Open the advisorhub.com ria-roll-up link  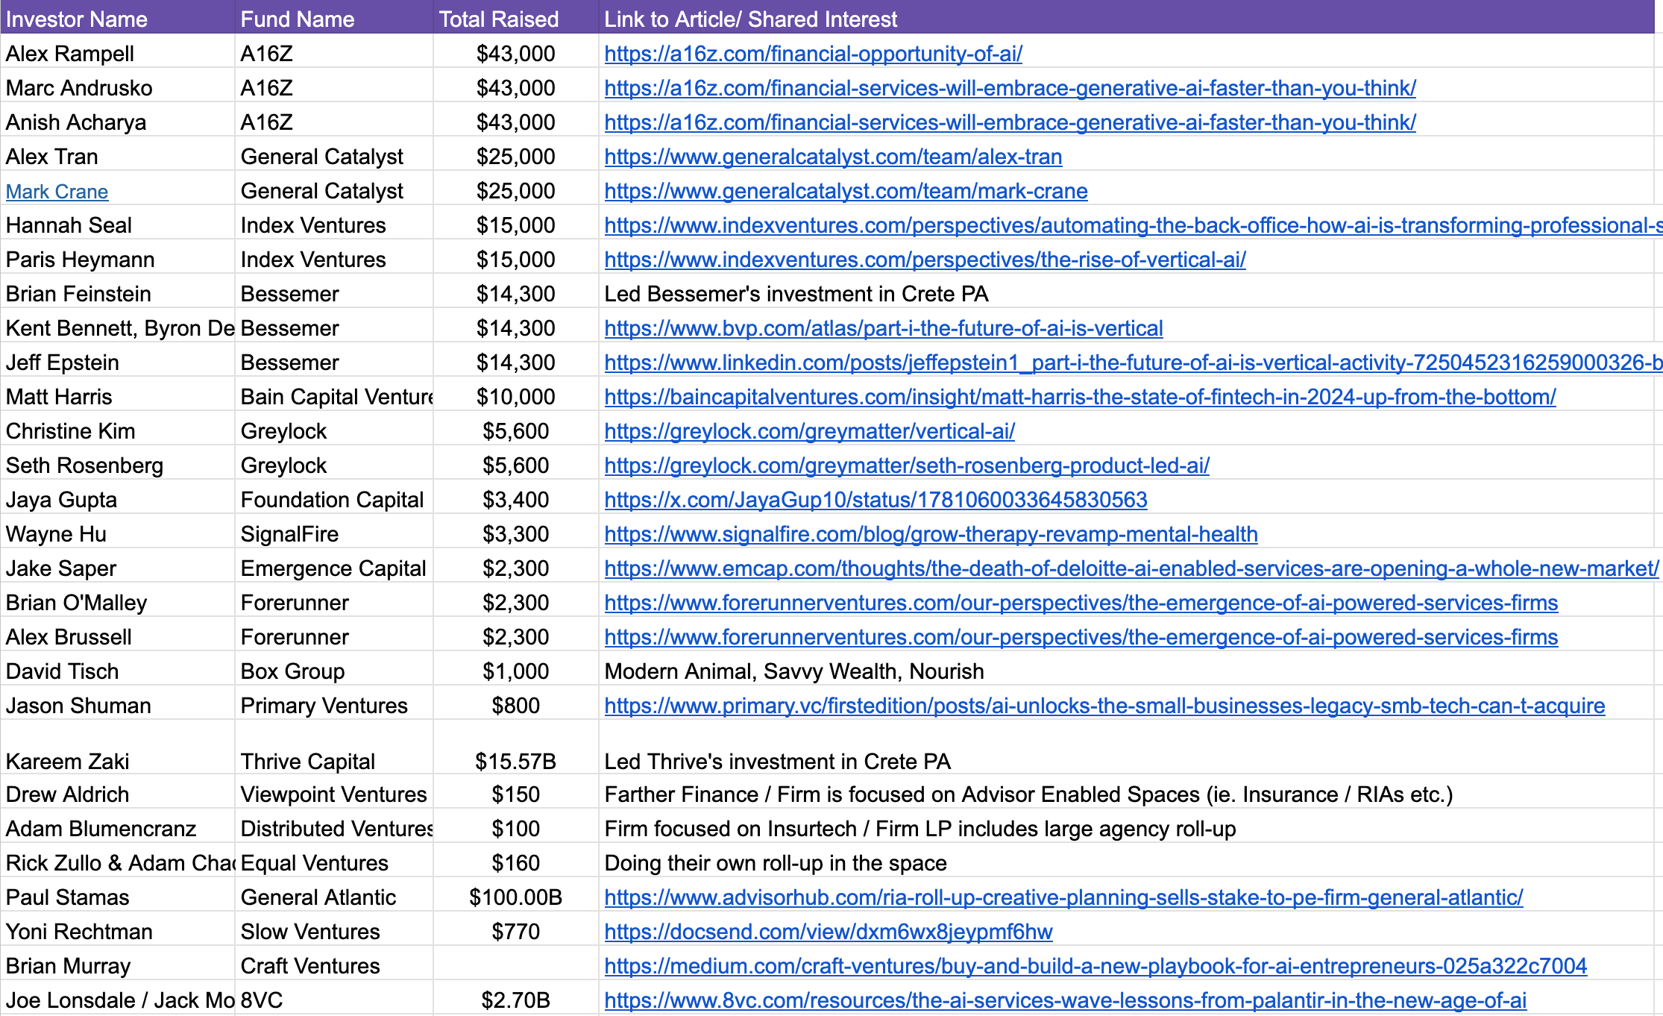pyautogui.click(x=1063, y=897)
